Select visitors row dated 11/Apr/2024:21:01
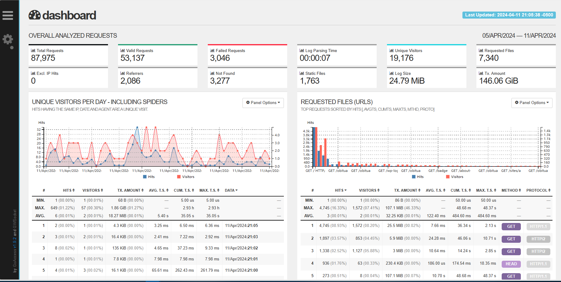561x282 pixels. click(158, 259)
